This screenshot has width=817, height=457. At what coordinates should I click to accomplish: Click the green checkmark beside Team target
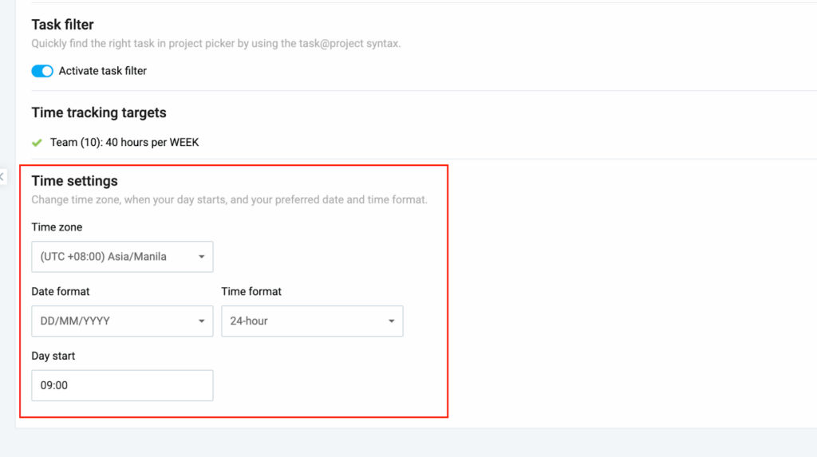pos(37,143)
